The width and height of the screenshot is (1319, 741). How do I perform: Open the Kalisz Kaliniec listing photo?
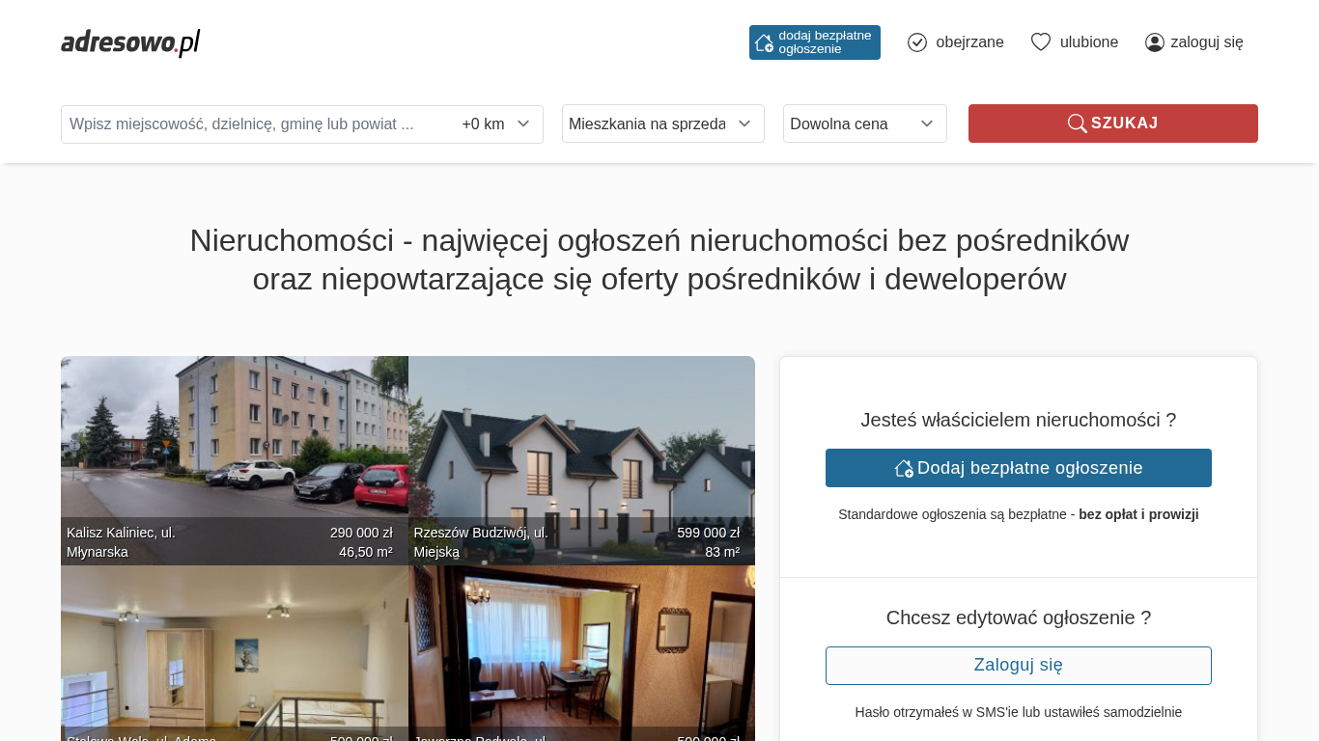pyautogui.click(x=234, y=444)
